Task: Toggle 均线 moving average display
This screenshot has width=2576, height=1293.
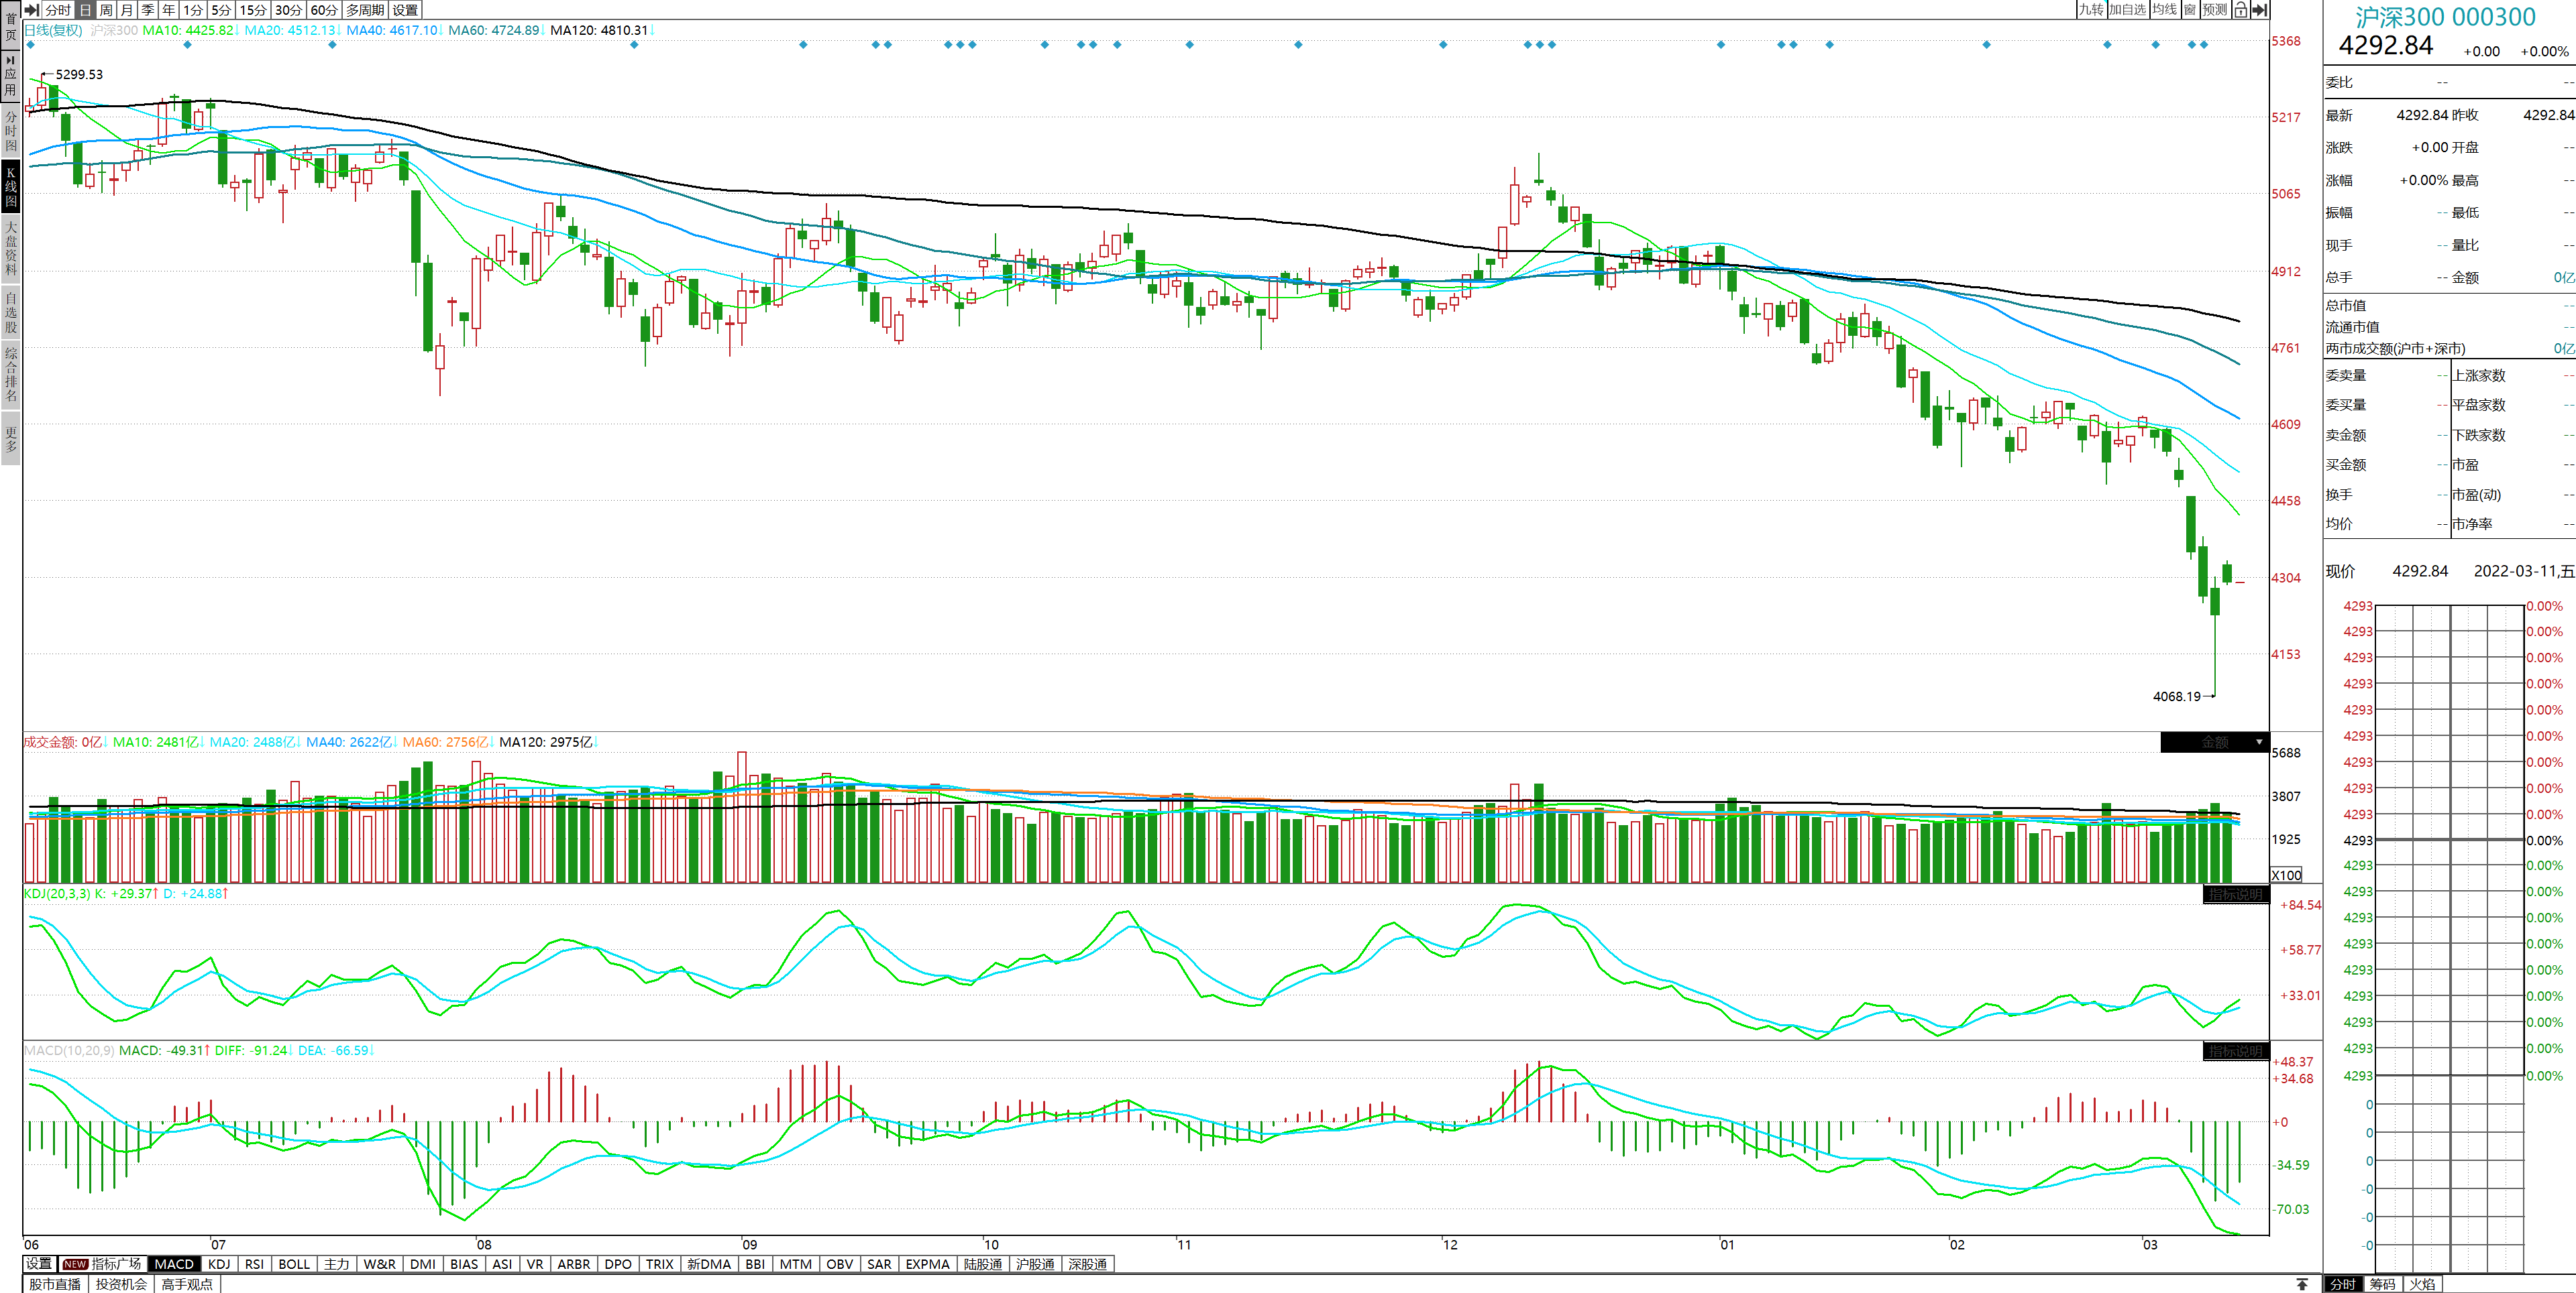Action: point(2164,10)
